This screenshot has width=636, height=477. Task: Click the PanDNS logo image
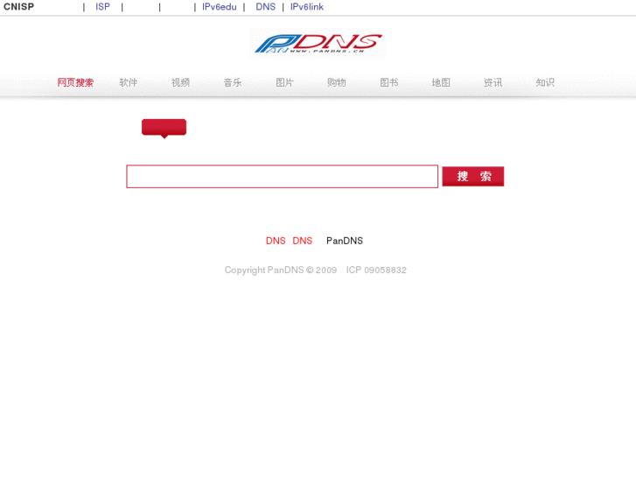tap(318, 43)
